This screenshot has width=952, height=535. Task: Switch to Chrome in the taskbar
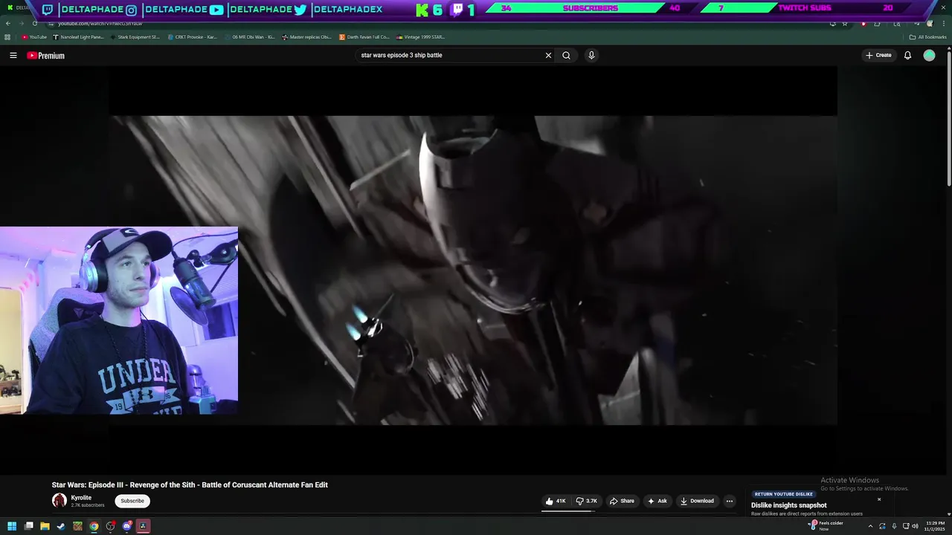[94, 526]
